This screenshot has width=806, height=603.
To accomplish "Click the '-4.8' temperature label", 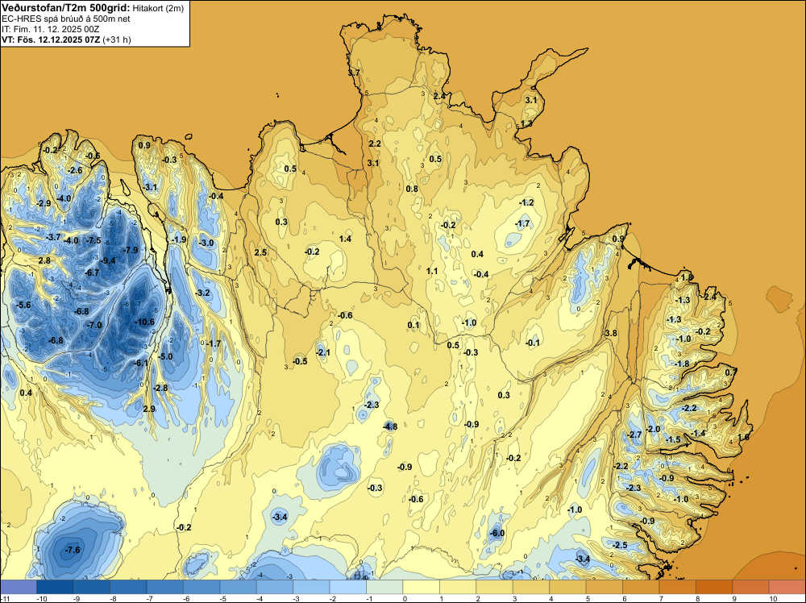I will (x=390, y=426).
